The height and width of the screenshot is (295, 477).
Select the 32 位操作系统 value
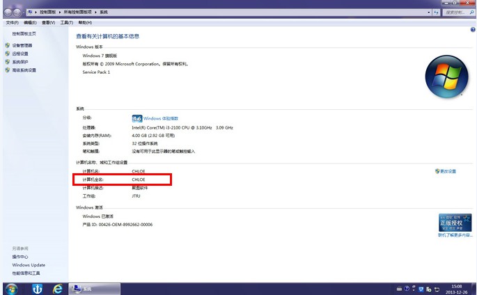[145, 143]
